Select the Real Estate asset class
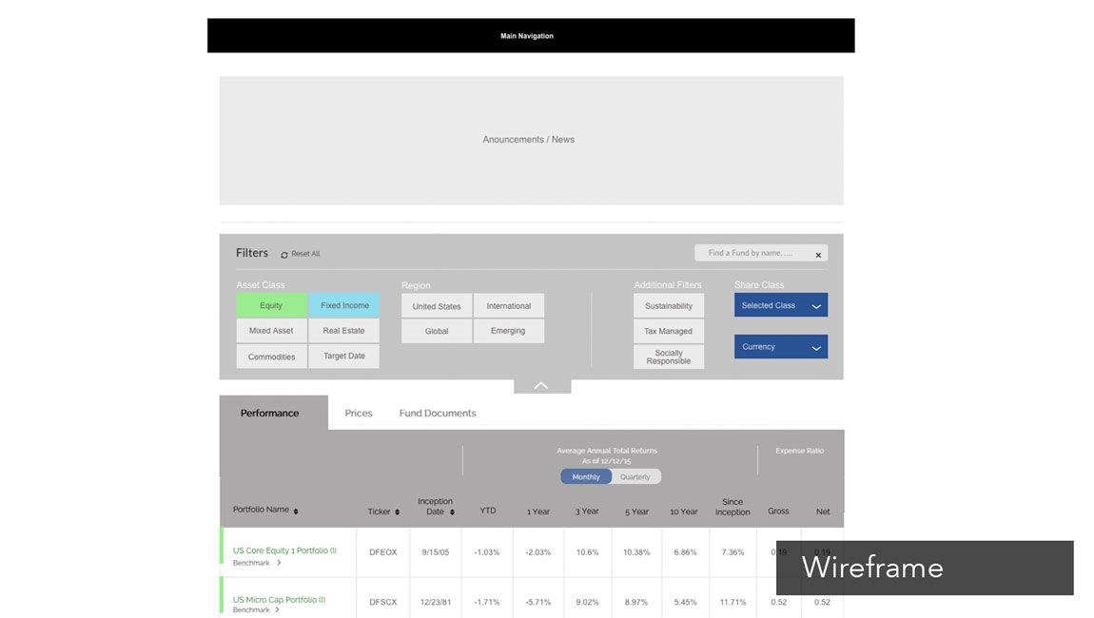Image resolution: width=1094 pixels, height=618 pixels. tap(343, 331)
